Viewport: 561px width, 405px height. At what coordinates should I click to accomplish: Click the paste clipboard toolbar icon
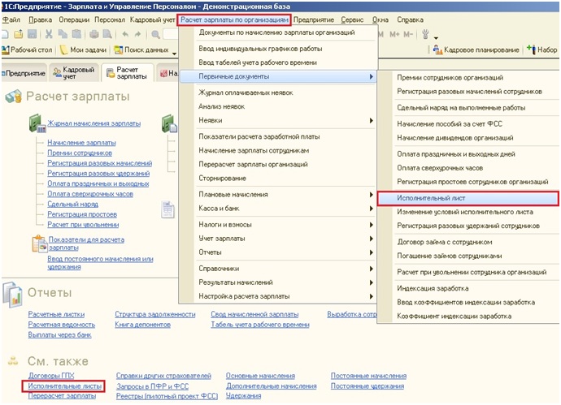[76, 34]
